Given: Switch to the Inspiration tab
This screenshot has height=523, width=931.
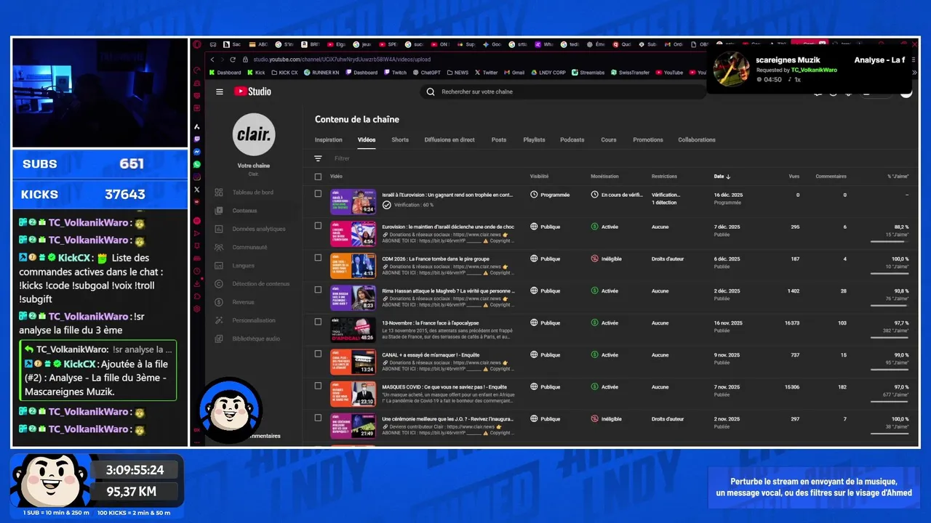Looking at the screenshot, I should click(329, 139).
